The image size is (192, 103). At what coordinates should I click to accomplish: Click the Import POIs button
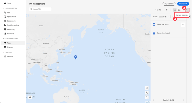pos(169,4)
